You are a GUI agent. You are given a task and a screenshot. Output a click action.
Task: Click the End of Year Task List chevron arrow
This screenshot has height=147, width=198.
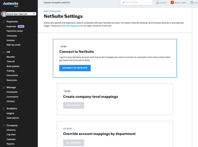34,14
